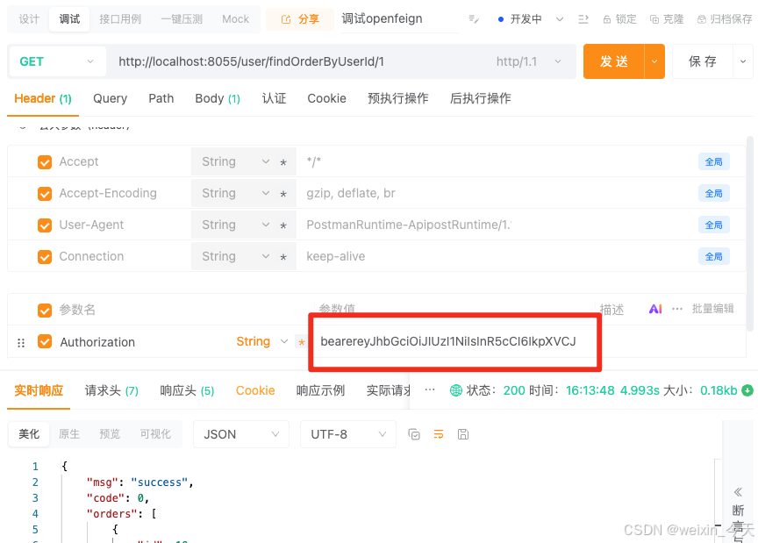This screenshot has height=543, width=758.
Task: Change 开发中 status via its dropdown
Action: (558, 18)
